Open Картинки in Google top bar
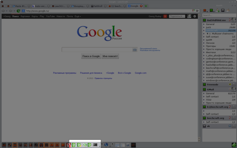The height and width of the screenshot is (148, 237). coord(25,16)
